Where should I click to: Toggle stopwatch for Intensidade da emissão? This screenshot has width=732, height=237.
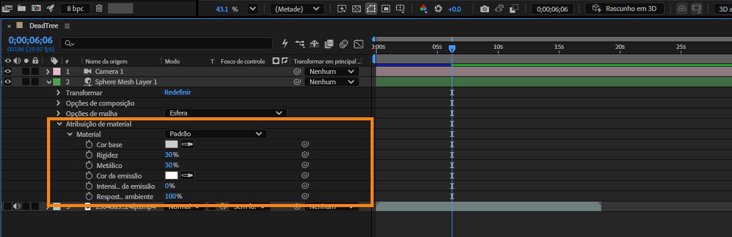pos(89,186)
